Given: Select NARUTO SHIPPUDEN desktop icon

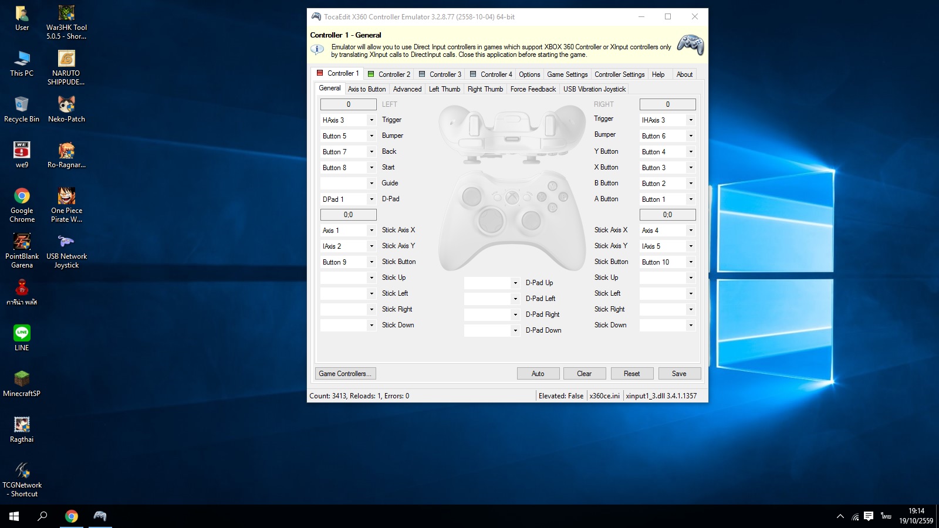Looking at the screenshot, I should pyautogui.click(x=66, y=68).
